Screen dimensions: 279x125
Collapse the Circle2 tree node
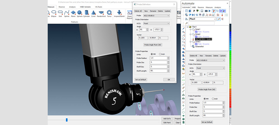click(190, 34)
